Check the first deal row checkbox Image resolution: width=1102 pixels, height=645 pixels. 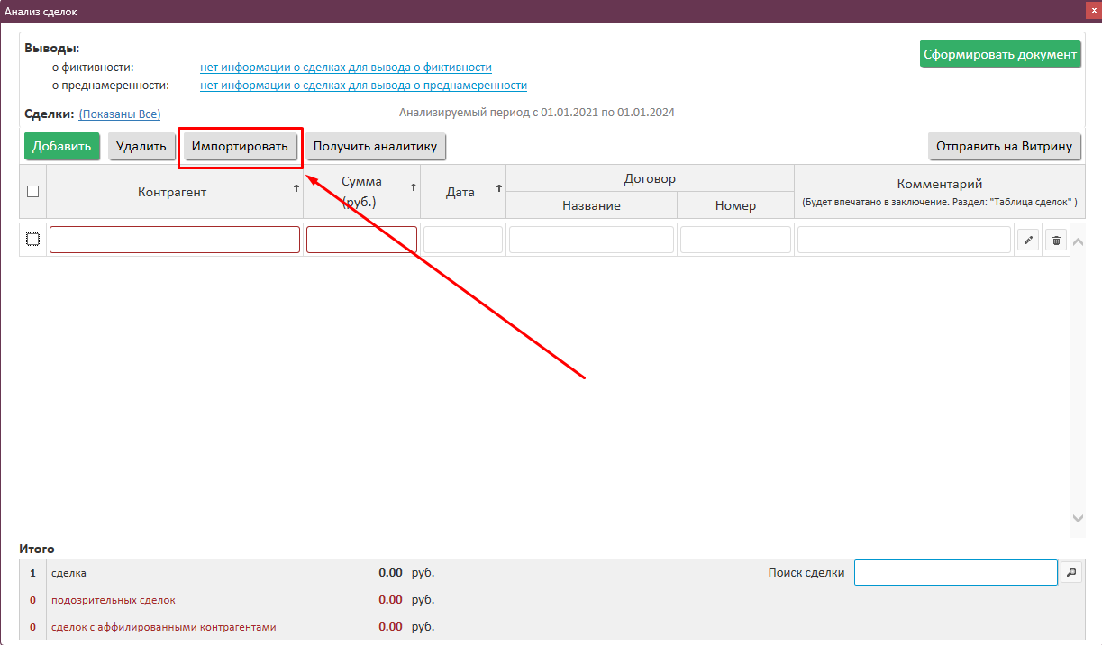coord(33,239)
